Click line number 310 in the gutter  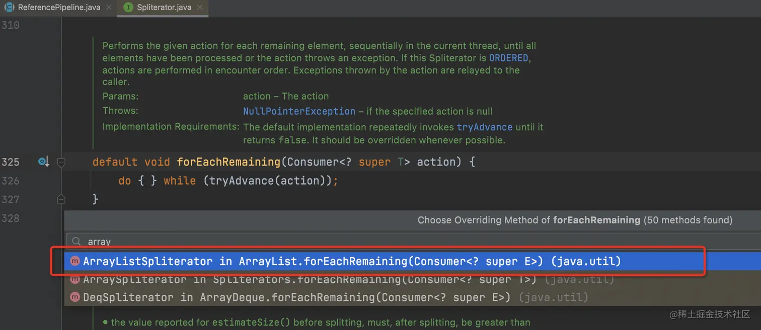(x=11, y=25)
